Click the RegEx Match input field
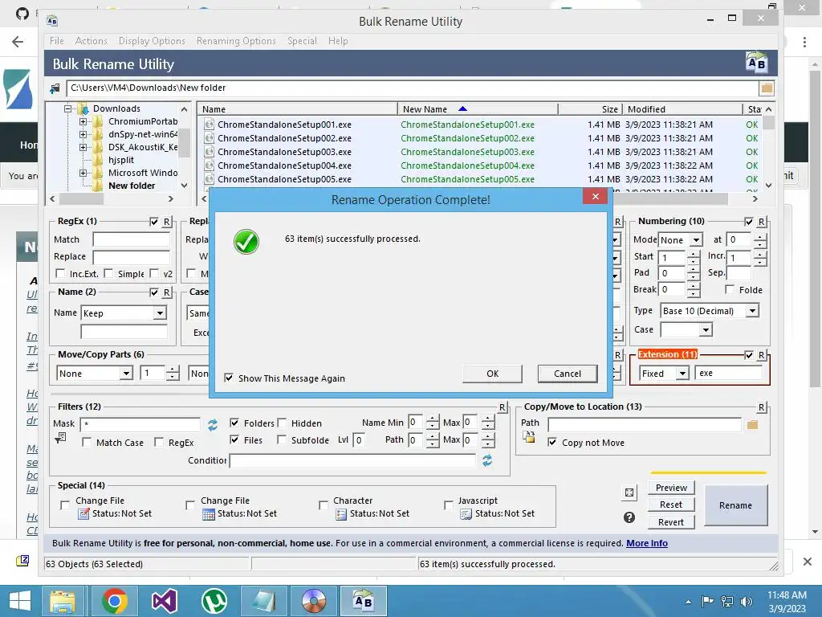 point(131,239)
